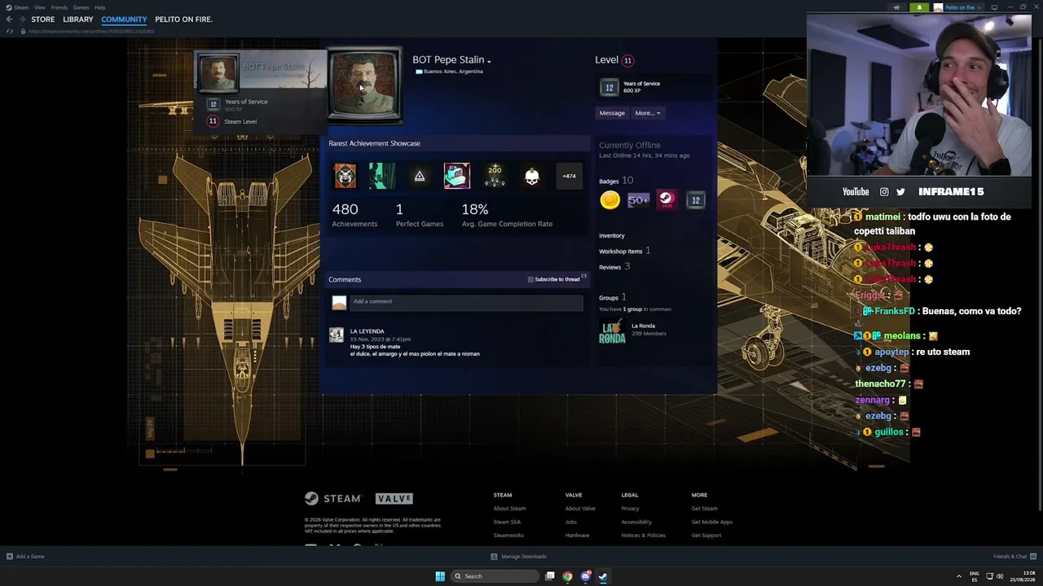This screenshot has width=1043, height=586.
Task: Click the small avatar in the miniprofile popup
Action: pos(218,72)
